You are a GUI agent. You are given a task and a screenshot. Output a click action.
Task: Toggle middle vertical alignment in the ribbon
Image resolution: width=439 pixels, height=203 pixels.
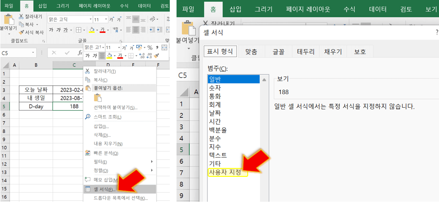tap(136, 19)
